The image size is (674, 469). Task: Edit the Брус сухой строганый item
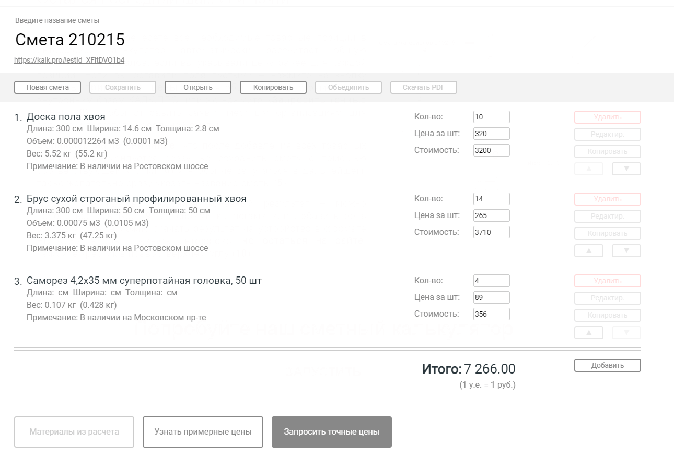click(x=608, y=216)
